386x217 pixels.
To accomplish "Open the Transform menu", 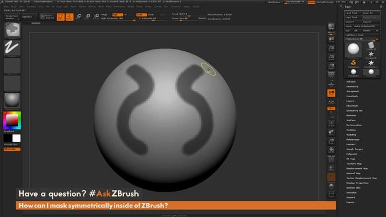I will point(176,7).
